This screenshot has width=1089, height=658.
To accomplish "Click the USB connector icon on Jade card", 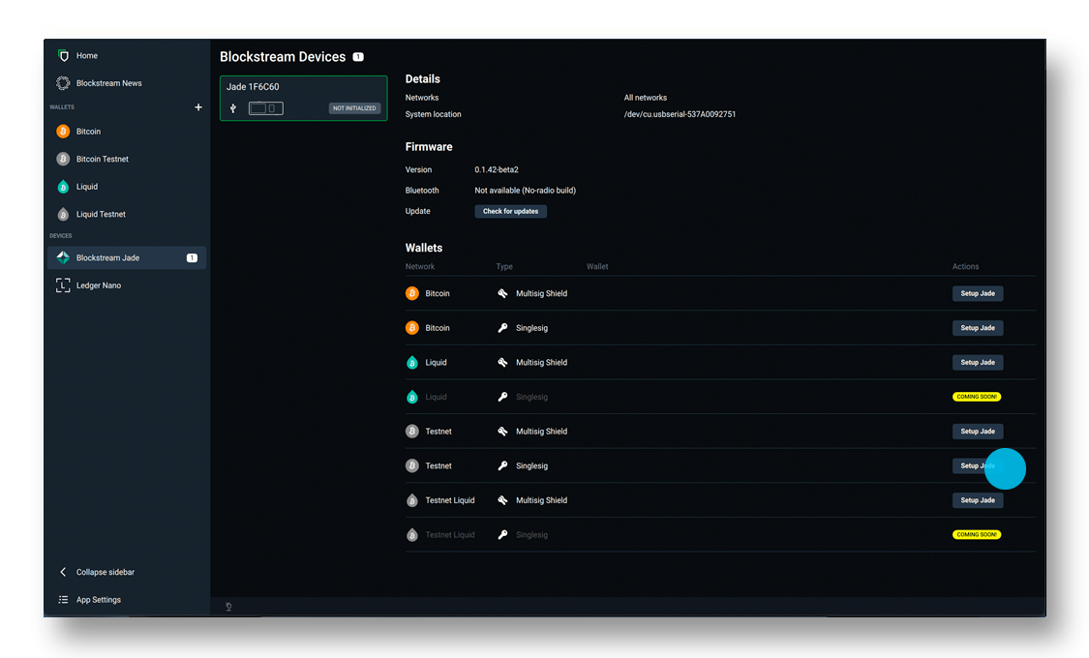I will click(x=233, y=108).
